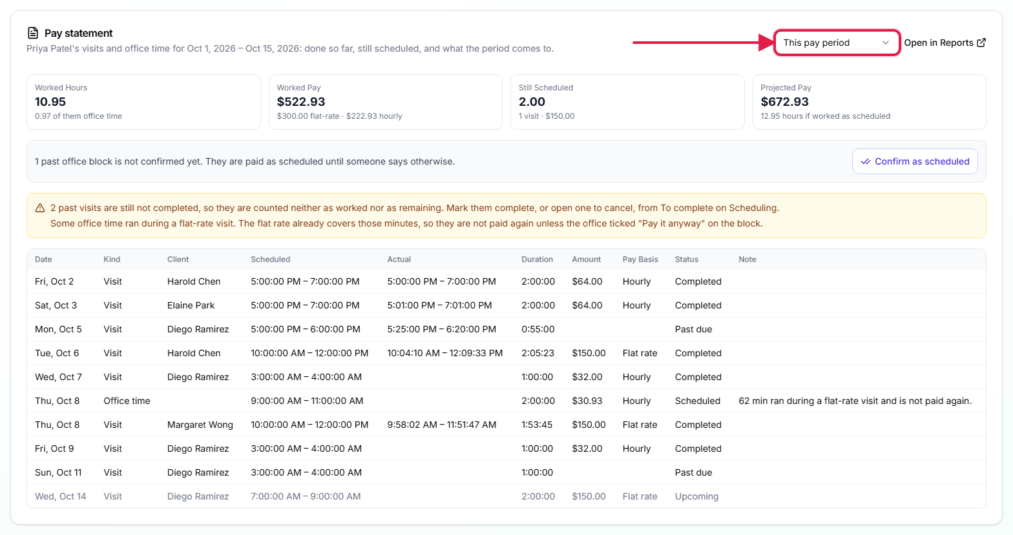Click the Amount column header
Image resolution: width=1013 pixels, height=535 pixels.
click(x=586, y=259)
